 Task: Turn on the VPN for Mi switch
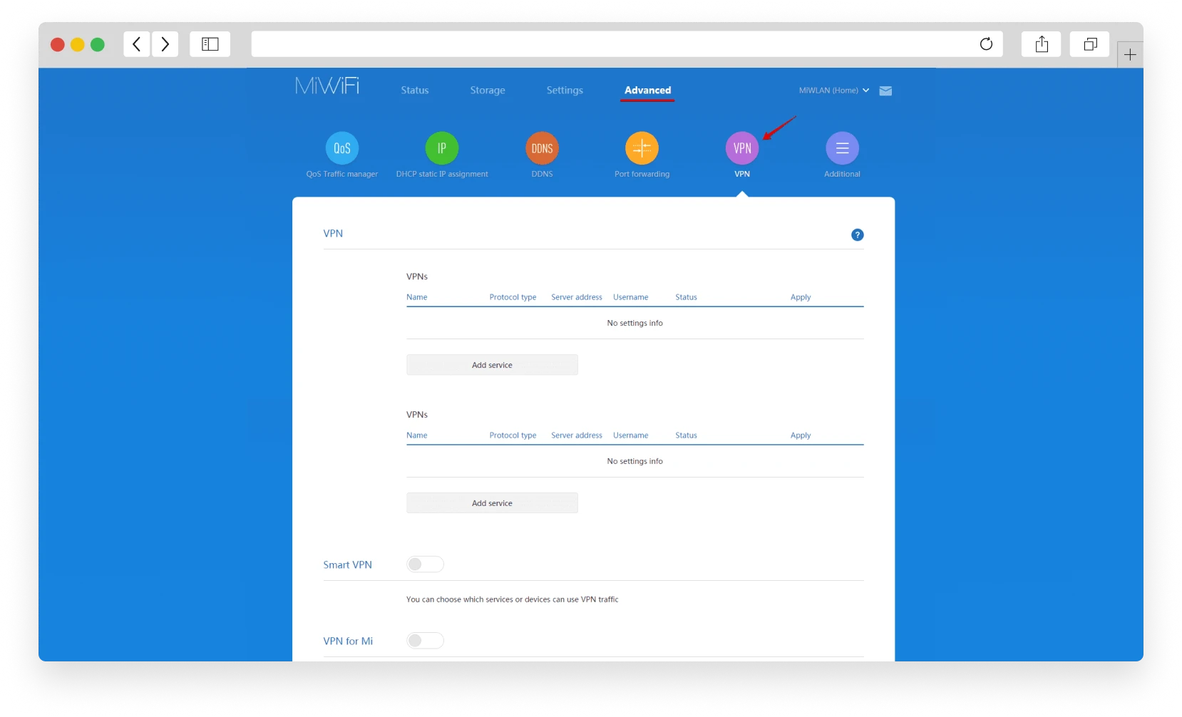tap(425, 641)
